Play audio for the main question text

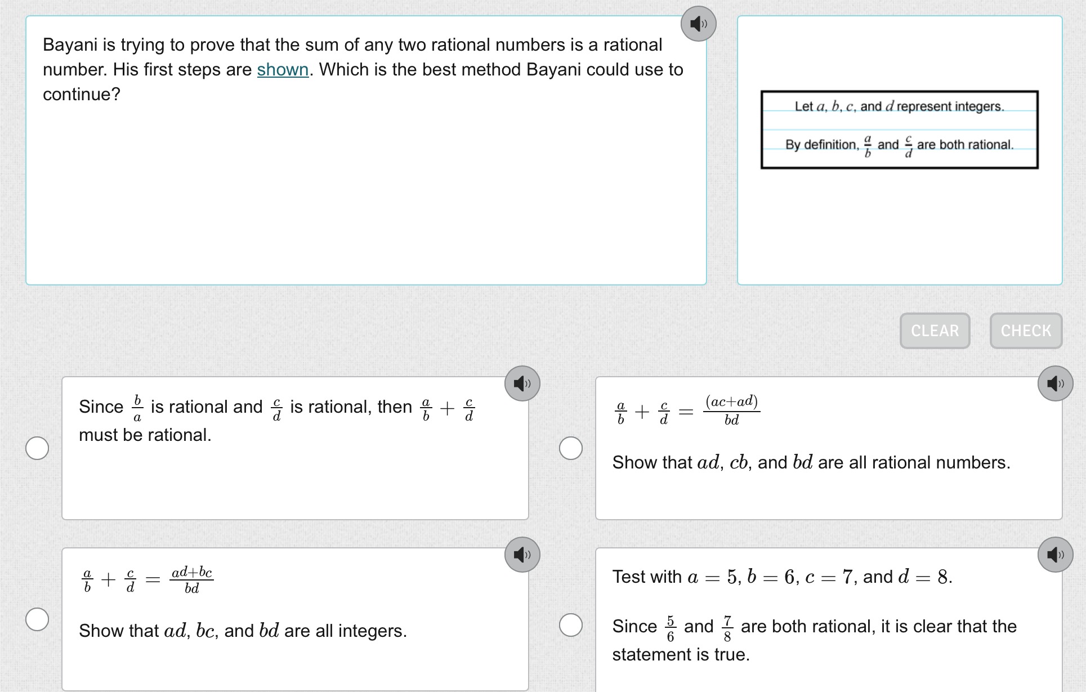(x=698, y=24)
